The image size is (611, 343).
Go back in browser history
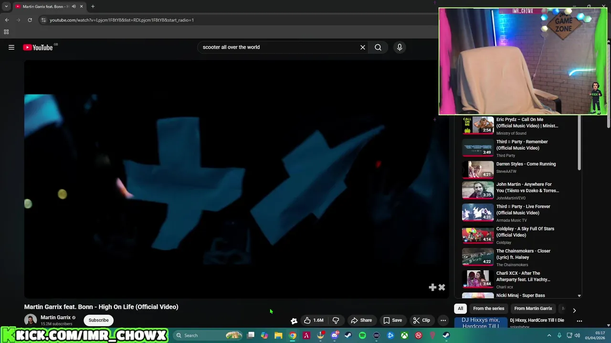(7, 20)
